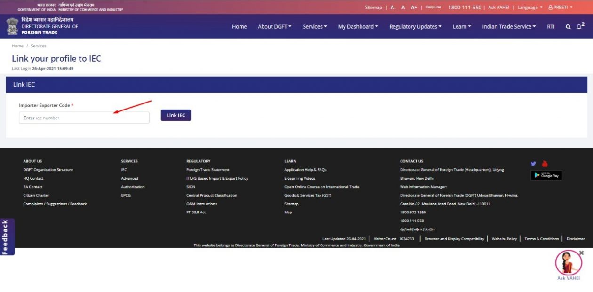Switch to the Services menu
The width and height of the screenshot is (593, 292).
pos(314,26)
